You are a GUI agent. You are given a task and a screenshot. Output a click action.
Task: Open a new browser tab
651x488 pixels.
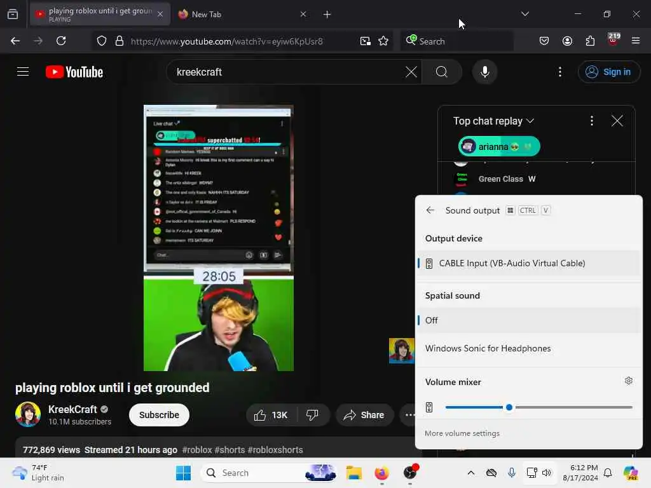[327, 15]
